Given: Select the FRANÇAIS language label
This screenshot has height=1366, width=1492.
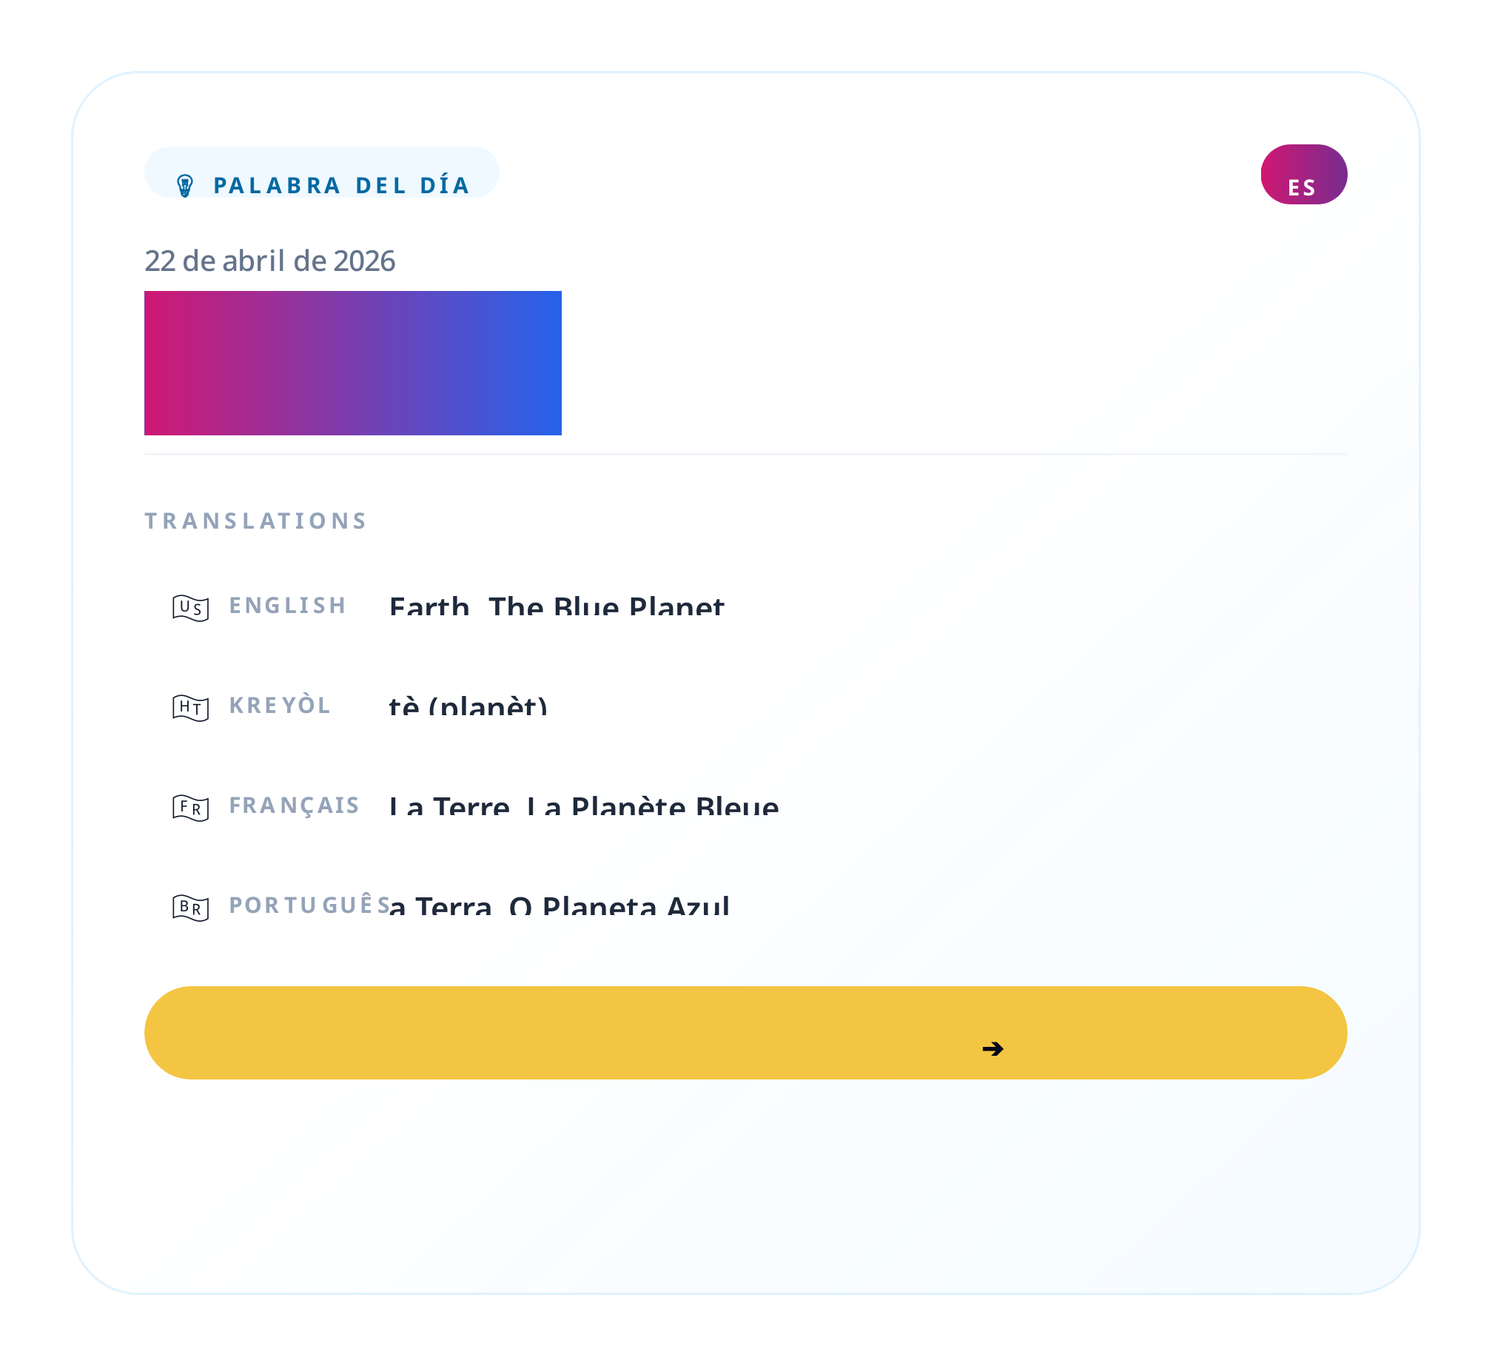Looking at the screenshot, I should coord(294,806).
